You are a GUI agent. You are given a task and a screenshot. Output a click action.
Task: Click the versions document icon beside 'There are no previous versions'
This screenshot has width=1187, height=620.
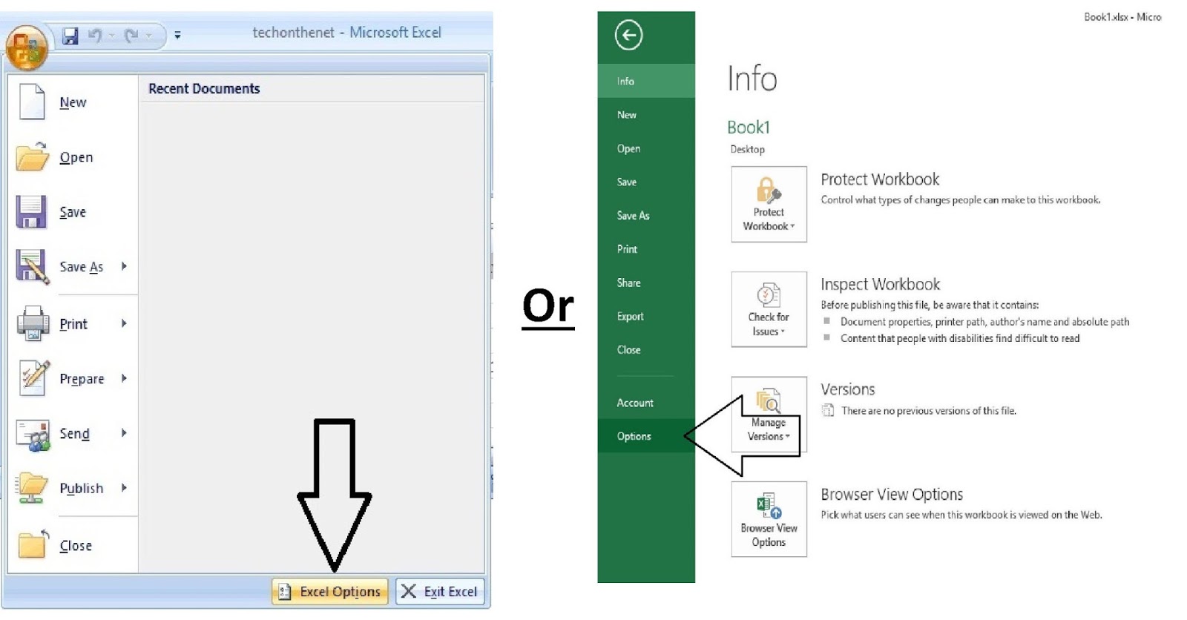828,410
